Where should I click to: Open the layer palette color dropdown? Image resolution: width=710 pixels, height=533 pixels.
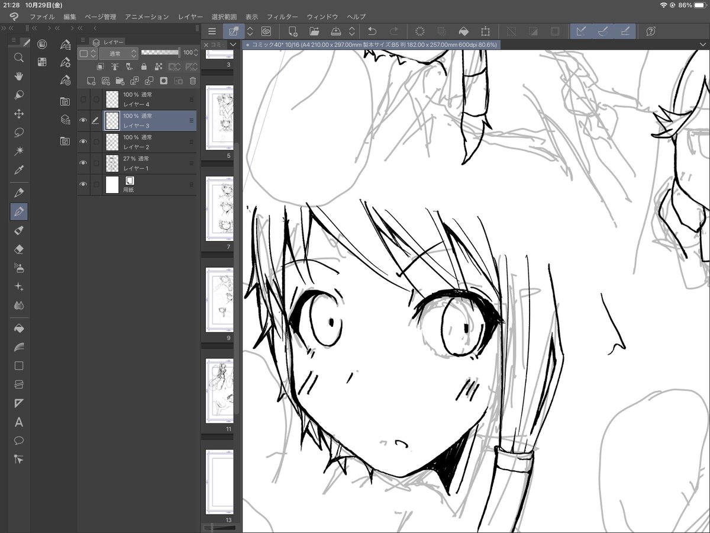click(x=88, y=53)
